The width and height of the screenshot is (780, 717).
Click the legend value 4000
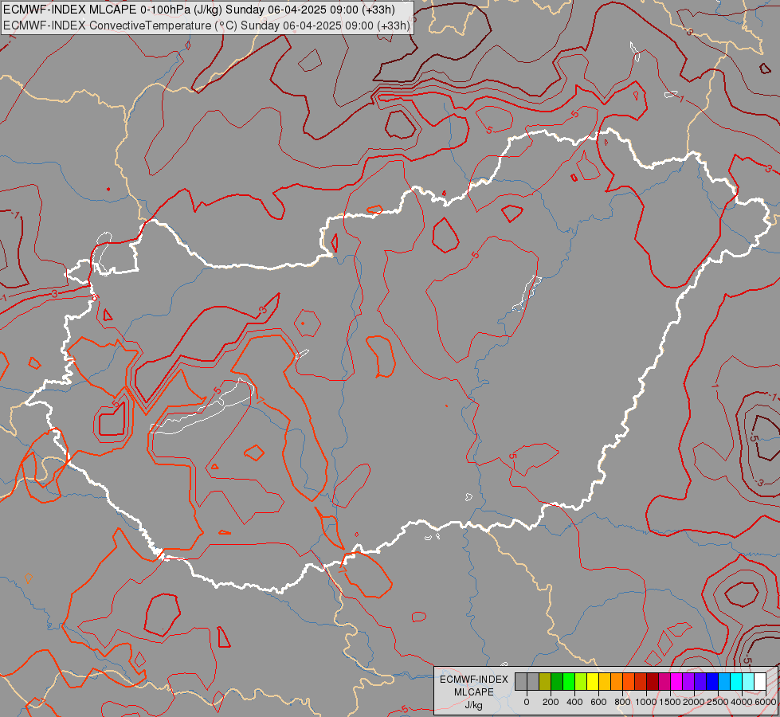click(742, 702)
